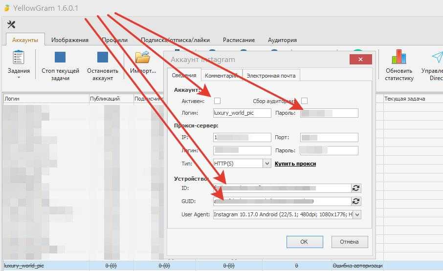
Task: Open the Задания tasks icon
Action: (x=19, y=58)
